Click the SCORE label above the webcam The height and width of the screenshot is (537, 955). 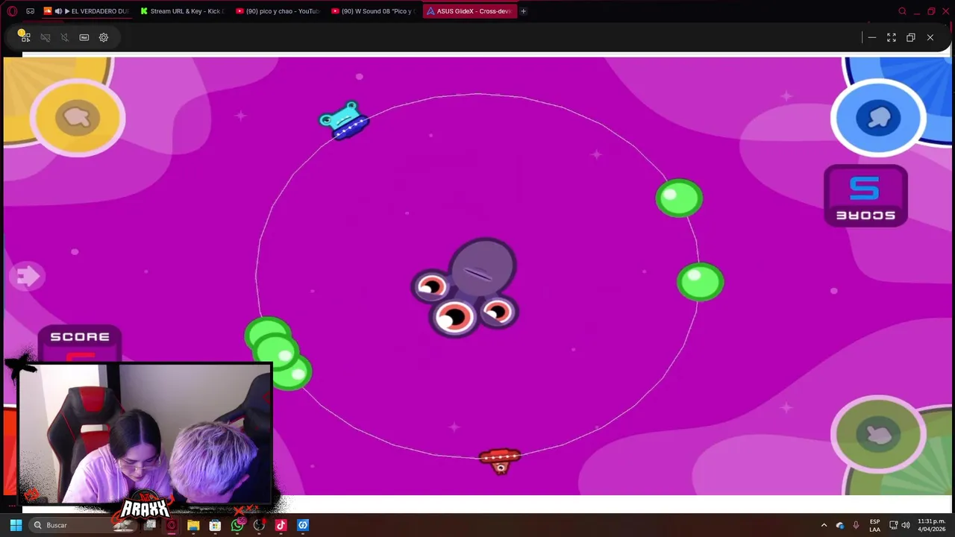coord(80,337)
